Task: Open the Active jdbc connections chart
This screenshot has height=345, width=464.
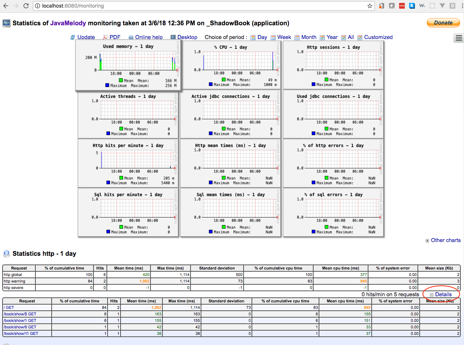Action: click(231, 115)
